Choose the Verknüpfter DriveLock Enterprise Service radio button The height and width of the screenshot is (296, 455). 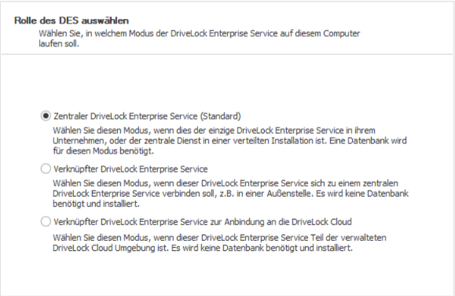coord(46,168)
